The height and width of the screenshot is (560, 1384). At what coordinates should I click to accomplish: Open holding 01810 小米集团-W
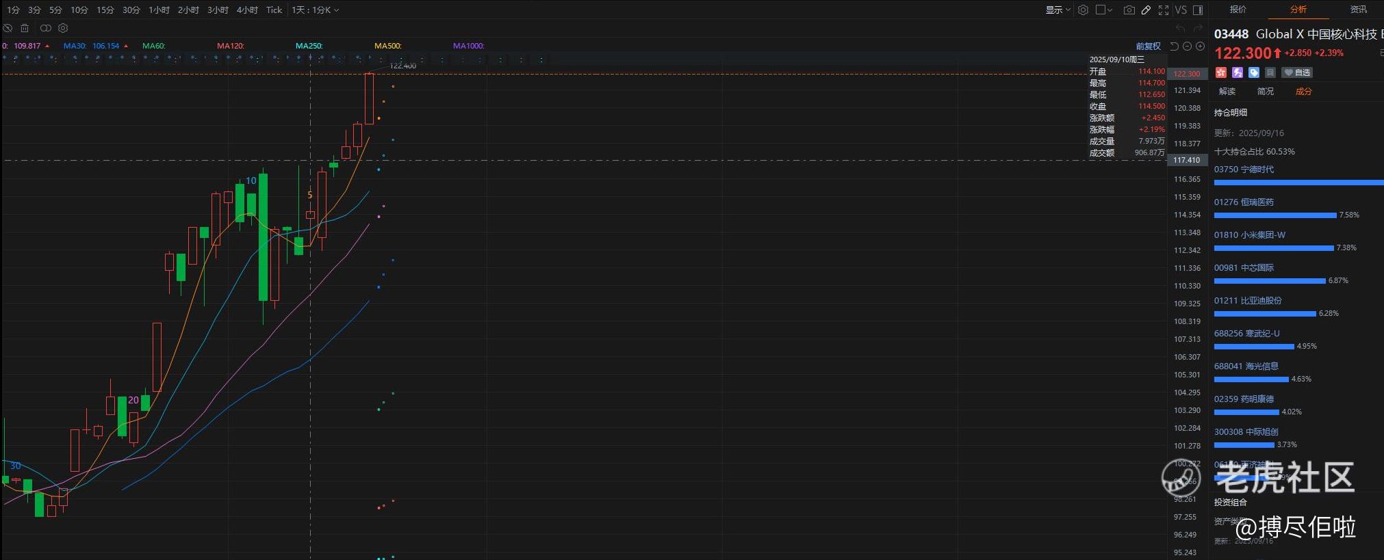[x=1250, y=235]
